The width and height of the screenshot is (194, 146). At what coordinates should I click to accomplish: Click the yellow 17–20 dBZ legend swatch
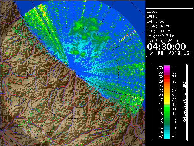click(167, 100)
